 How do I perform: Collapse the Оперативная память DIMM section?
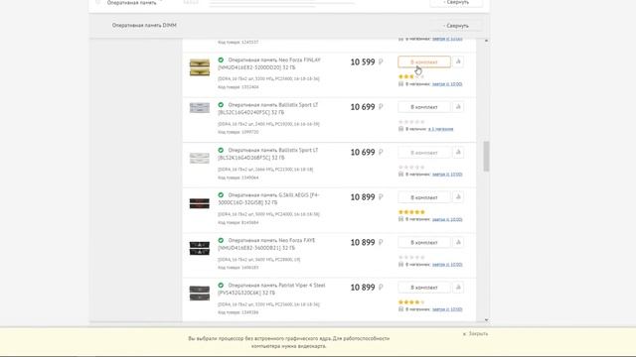[x=456, y=26]
